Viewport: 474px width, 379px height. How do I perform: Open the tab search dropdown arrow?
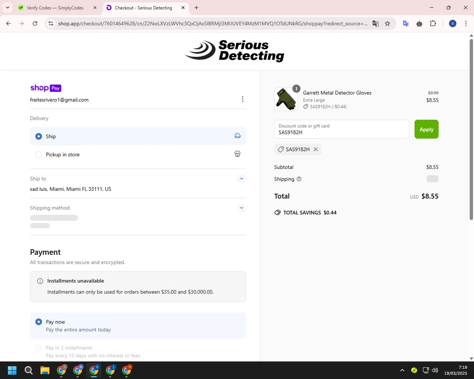pyautogui.click(x=8, y=8)
